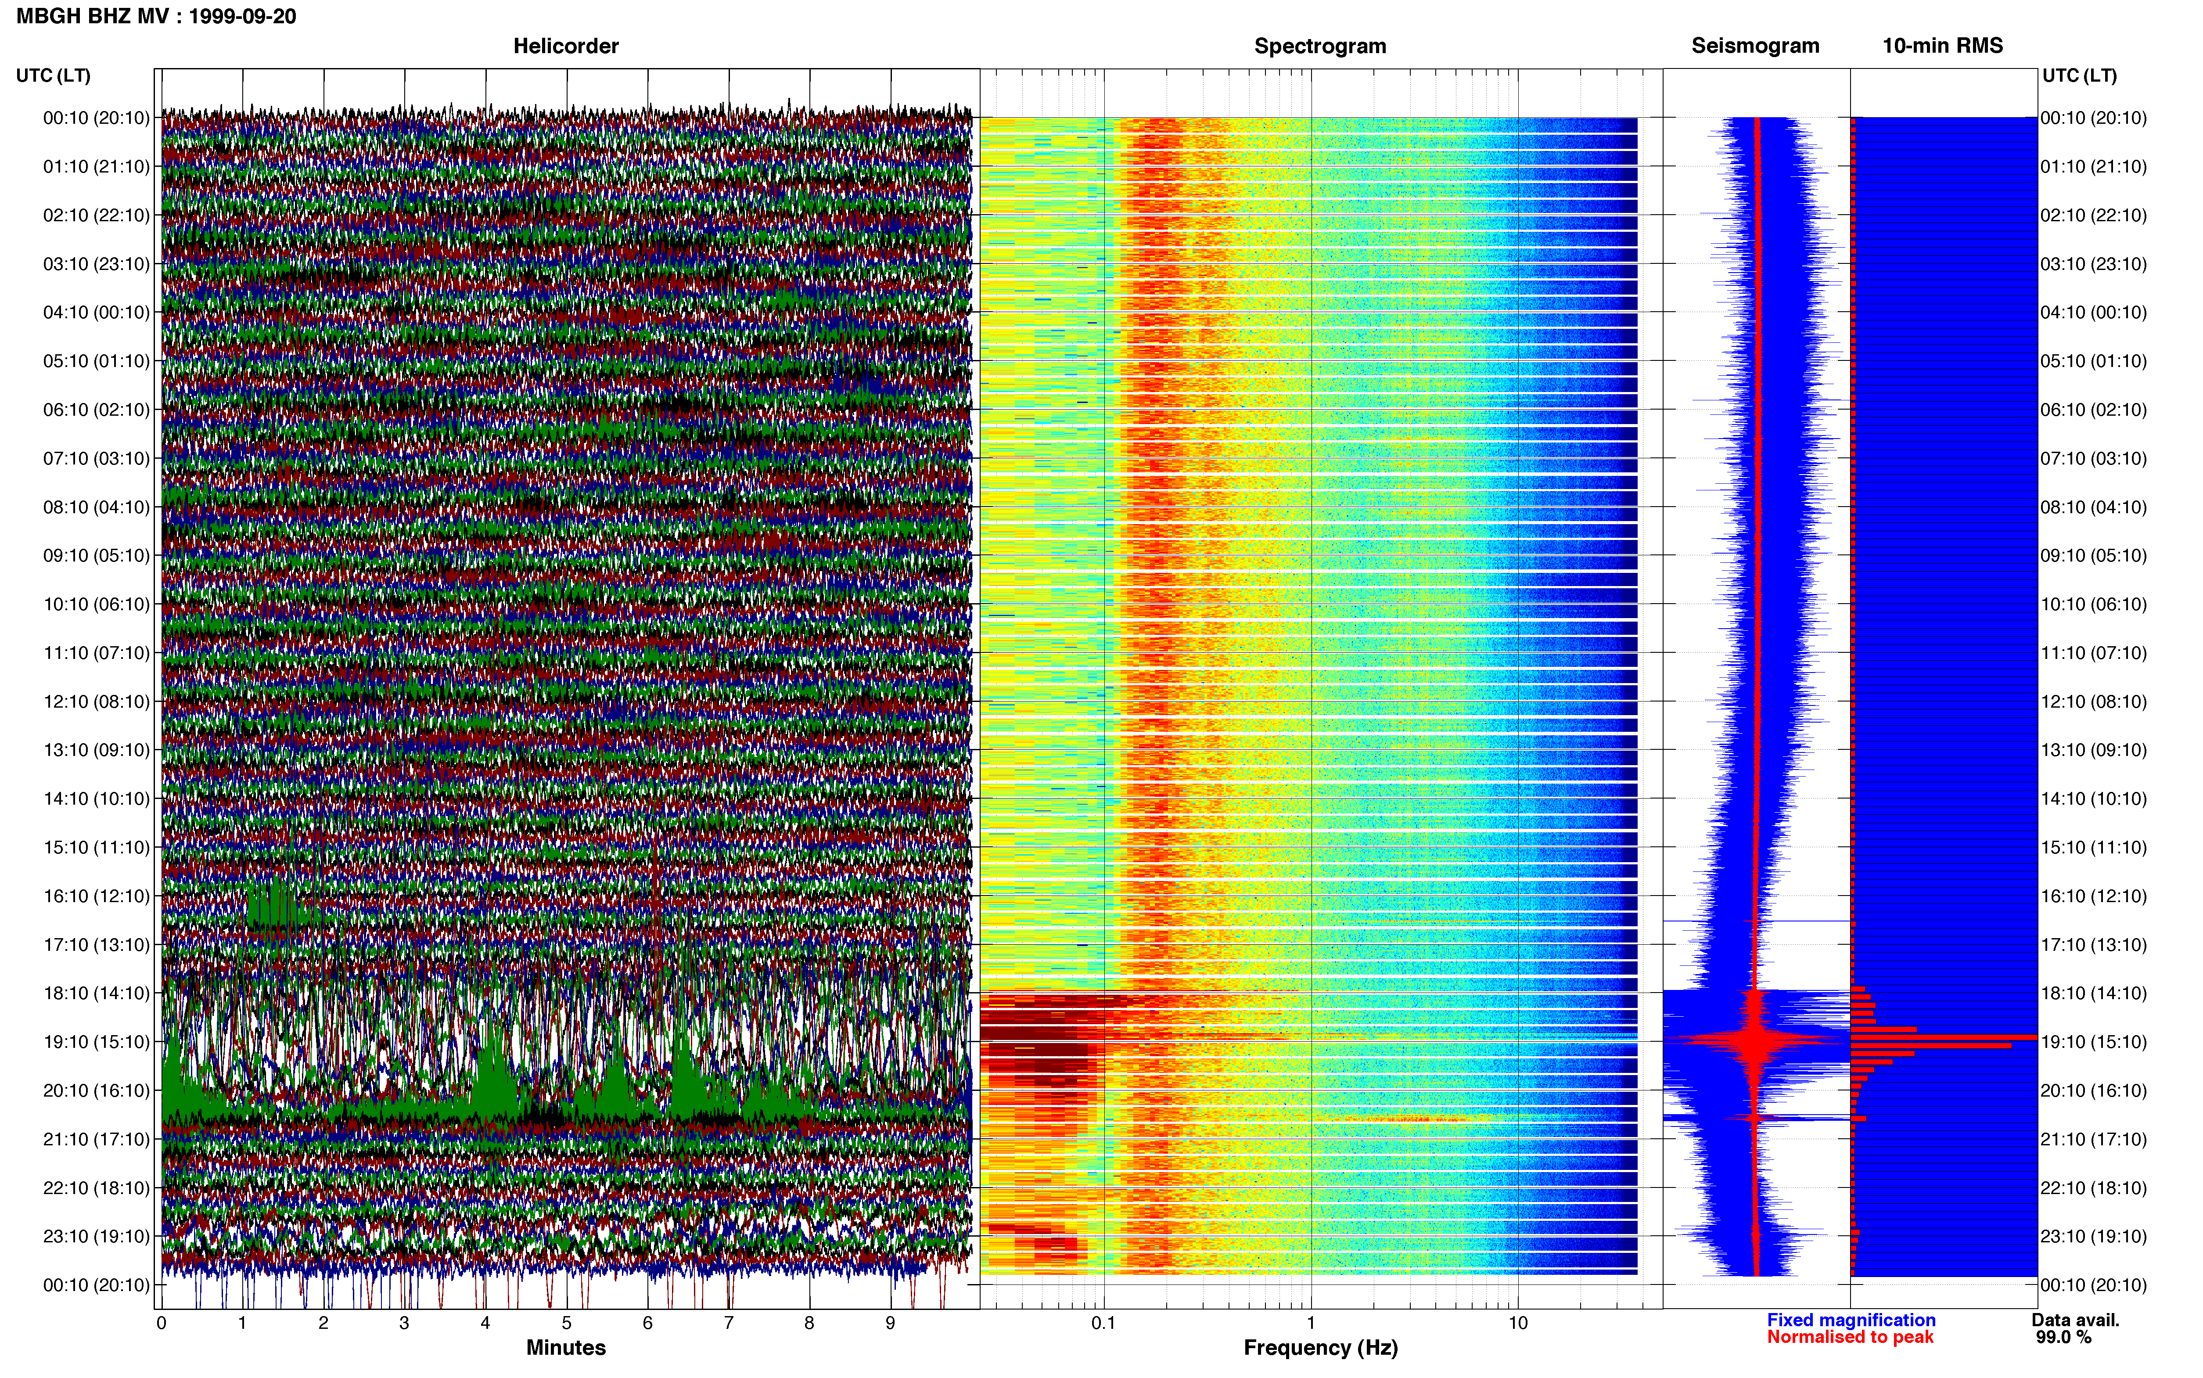The height and width of the screenshot is (1378, 2203).
Task: Select the left time label 20:10 (16:10)
Action: (96, 1091)
